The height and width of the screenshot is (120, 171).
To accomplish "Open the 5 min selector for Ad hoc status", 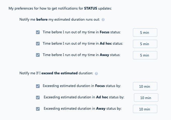I will click(145, 44).
